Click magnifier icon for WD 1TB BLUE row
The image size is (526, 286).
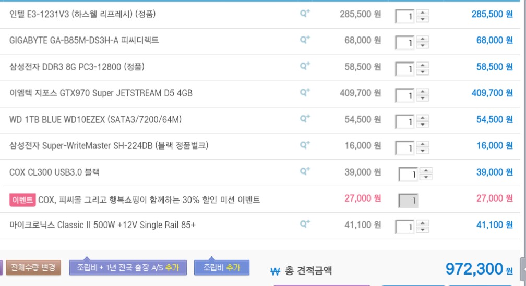[x=305, y=118]
